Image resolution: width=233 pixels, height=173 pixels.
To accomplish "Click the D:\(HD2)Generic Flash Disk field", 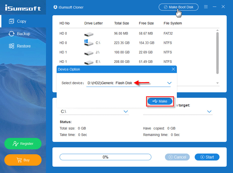I will [129, 83].
